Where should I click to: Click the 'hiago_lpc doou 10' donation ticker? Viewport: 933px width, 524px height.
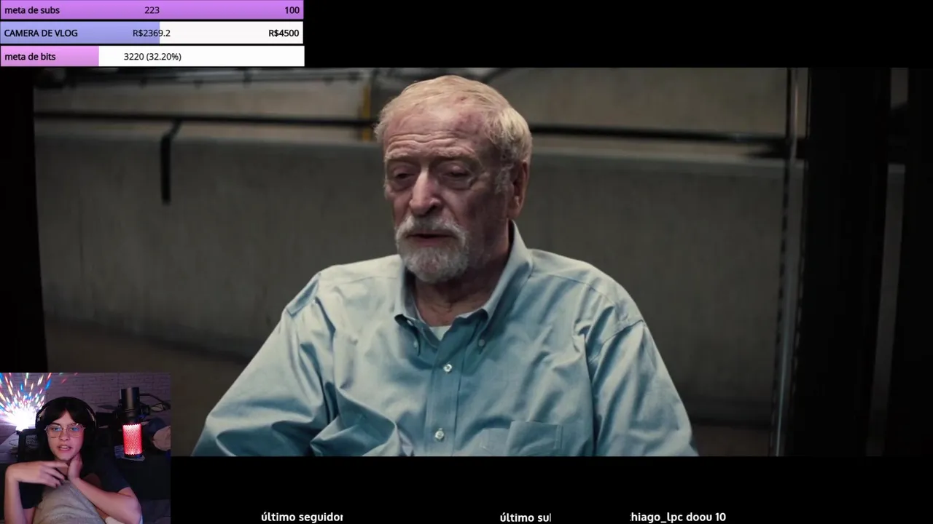click(x=678, y=517)
